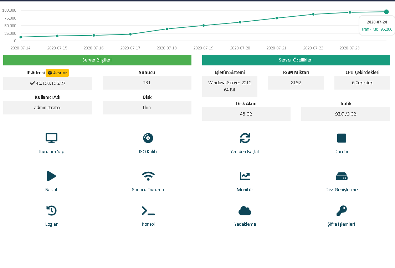
Task: Stop the server with Durdur icon
Action: (x=342, y=138)
